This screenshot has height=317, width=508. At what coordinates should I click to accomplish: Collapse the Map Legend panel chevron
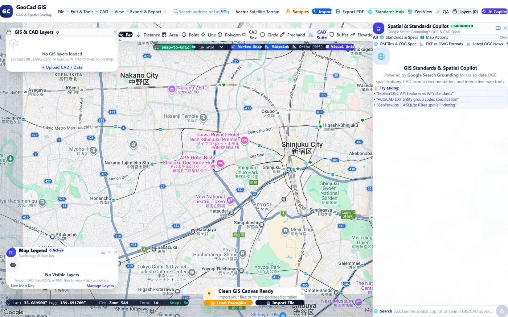109,252
